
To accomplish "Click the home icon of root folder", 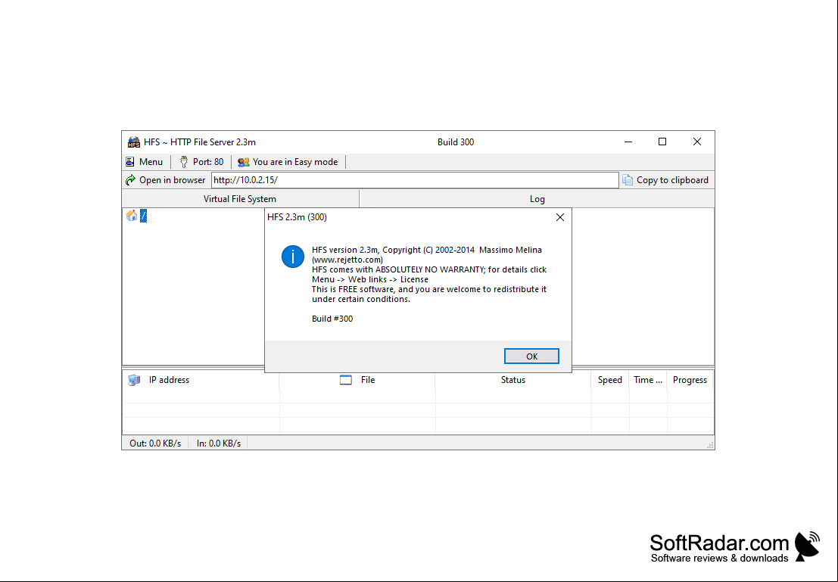I will [x=132, y=216].
